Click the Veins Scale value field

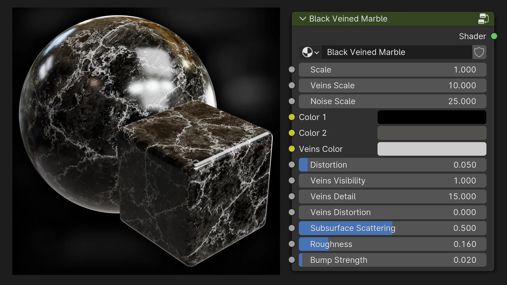[x=392, y=85]
